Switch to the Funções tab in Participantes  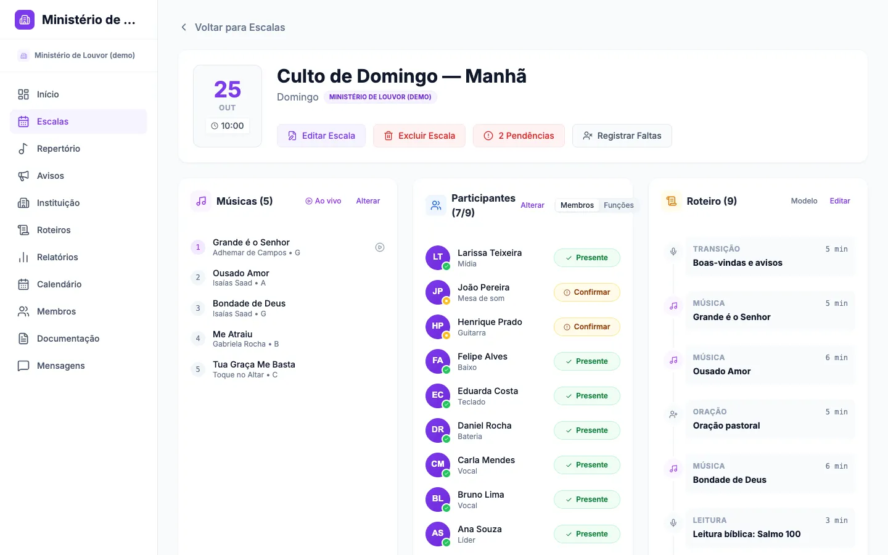click(x=619, y=205)
